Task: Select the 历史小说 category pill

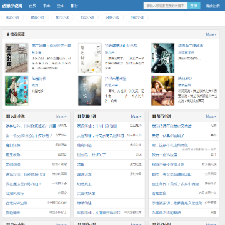Action: [x=87, y=17]
